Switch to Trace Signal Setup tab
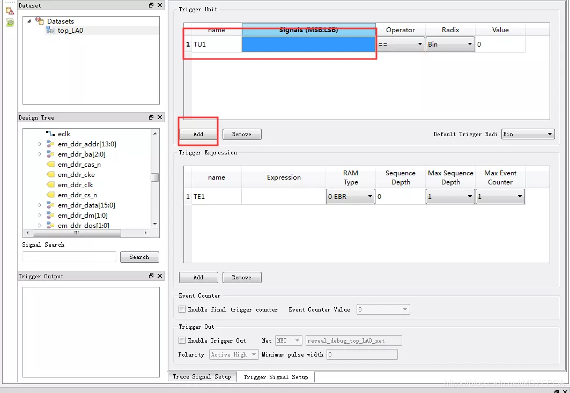The image size is (570, 393). click(202, 376)
